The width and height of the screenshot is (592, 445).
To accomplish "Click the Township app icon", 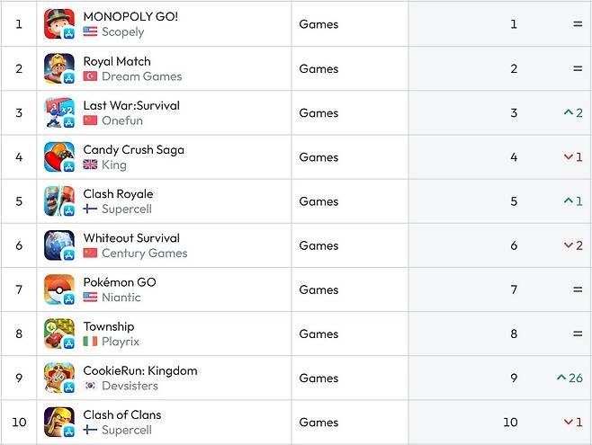I will [x=59, y=334].
